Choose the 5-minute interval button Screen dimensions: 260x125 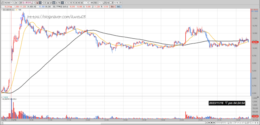[68, 3]
